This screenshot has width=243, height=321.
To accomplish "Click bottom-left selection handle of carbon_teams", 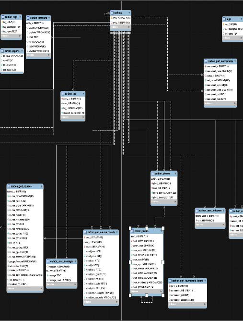I will tap(130, 295).
